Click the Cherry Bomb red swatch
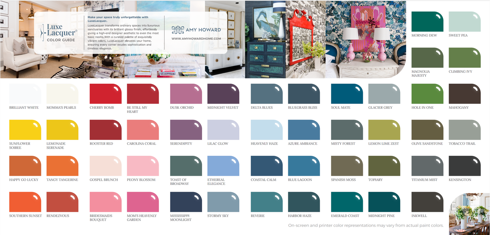490x235 pixels. click(x=105, y=94)
